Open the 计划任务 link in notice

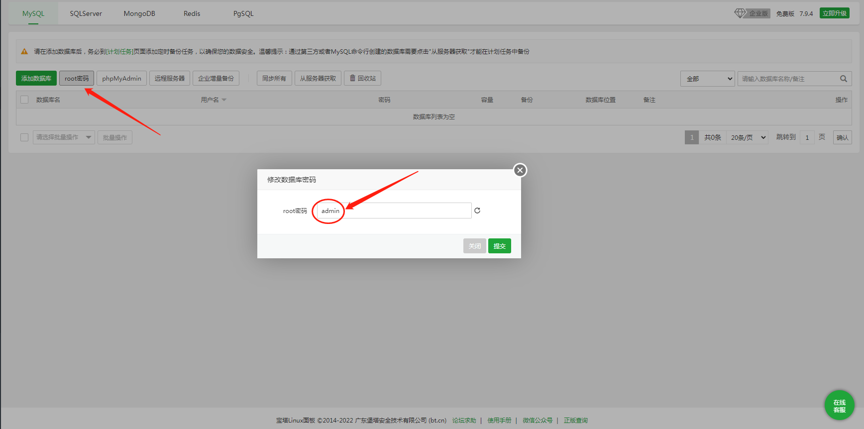119,51
